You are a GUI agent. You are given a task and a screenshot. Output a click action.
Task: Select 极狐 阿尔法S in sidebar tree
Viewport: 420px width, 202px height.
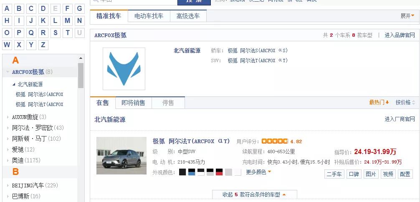coord(39,95)
